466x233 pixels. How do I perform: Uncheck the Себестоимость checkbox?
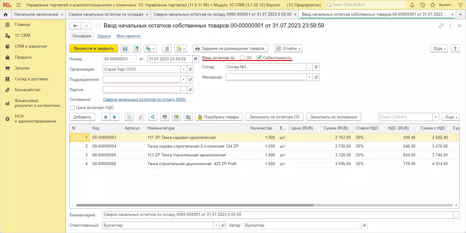pyautogui.click(x=259, y=58)
